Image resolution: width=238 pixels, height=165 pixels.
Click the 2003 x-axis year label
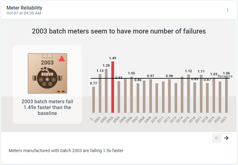110,119
